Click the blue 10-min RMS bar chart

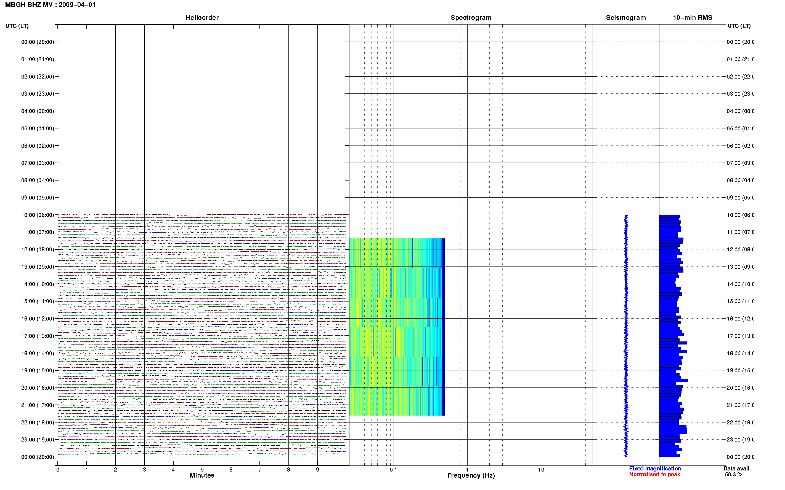[x=673, y=336]
